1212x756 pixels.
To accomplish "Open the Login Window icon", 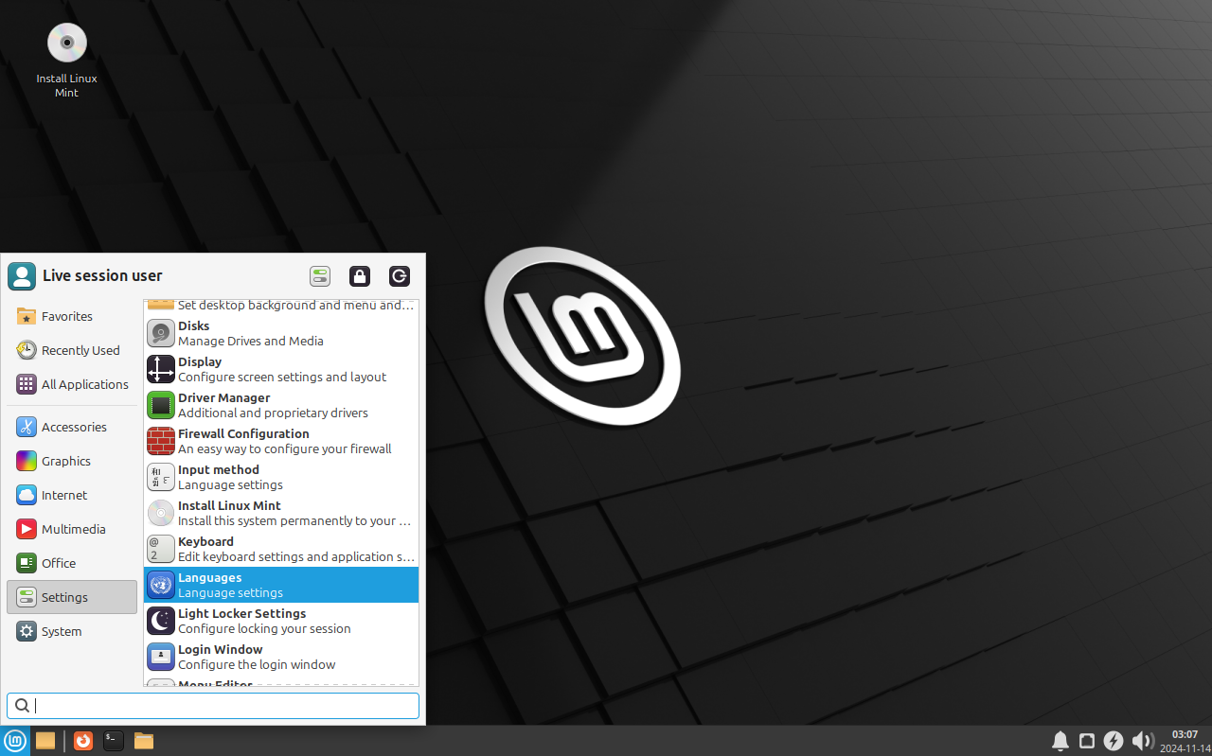I will tap(161, 657).
